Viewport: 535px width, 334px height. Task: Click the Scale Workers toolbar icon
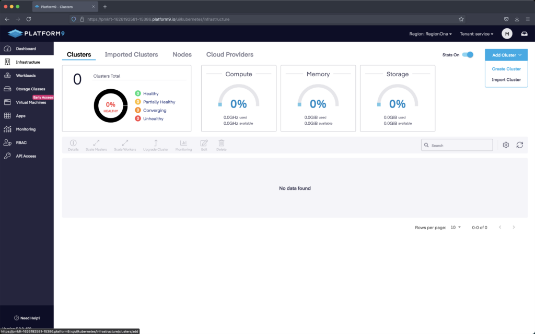tap(125, 143)
